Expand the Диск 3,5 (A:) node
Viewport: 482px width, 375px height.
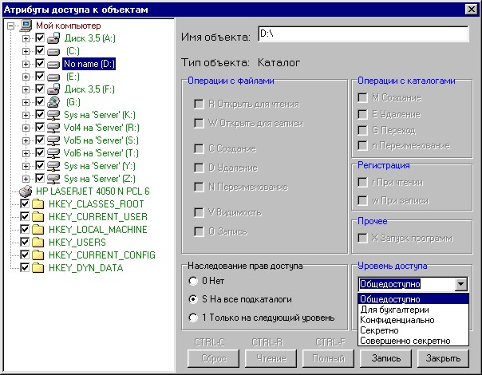point(26,39)
